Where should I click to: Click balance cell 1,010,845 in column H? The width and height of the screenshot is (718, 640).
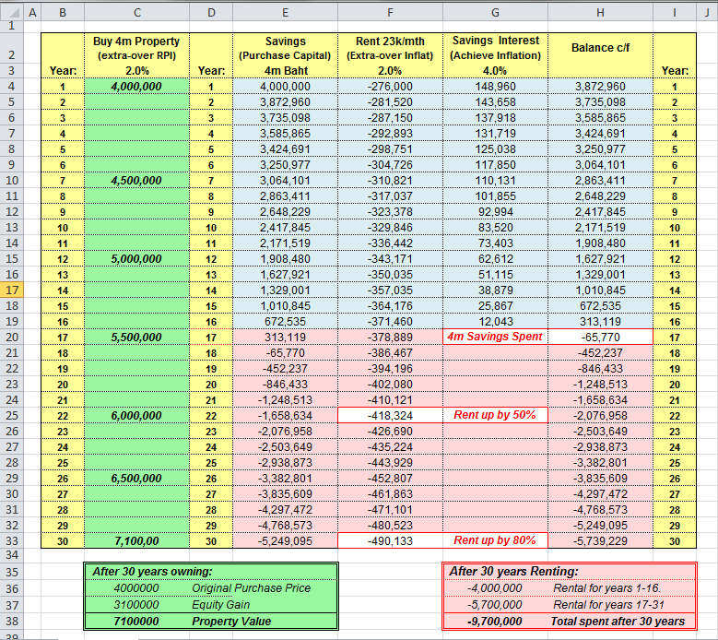600,290
